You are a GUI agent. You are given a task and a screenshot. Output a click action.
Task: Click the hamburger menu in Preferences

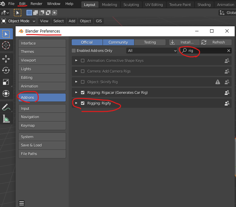[x=22, y=203]
